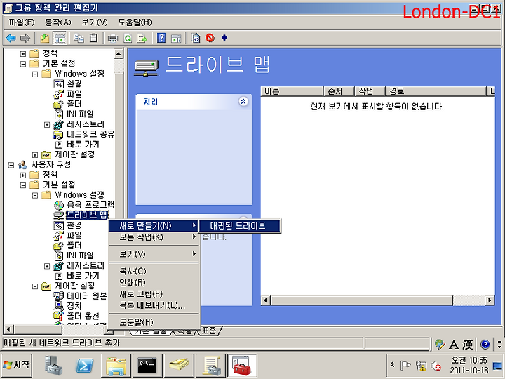This screenshot has height=379, width=505.
Task: Click the 시작 Start button
Action: [x=17, y=365]
